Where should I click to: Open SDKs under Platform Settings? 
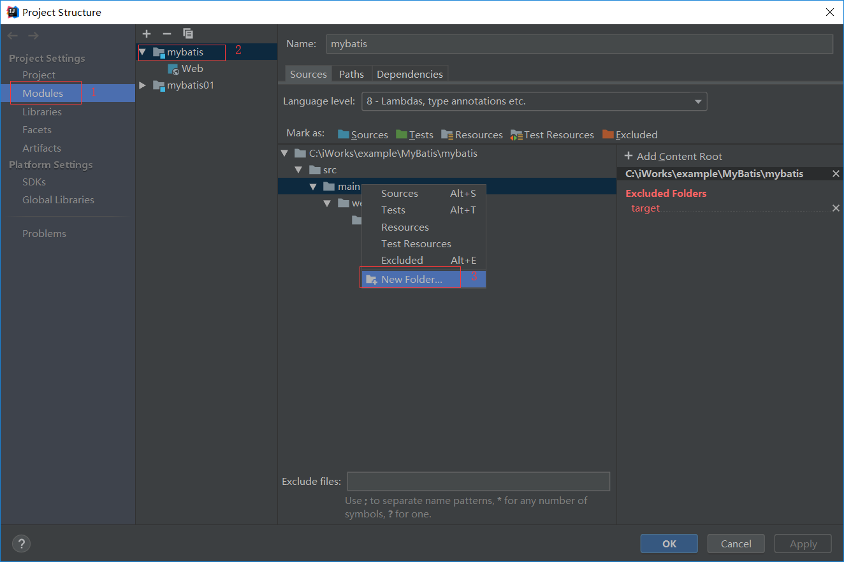tap(34, 182)
